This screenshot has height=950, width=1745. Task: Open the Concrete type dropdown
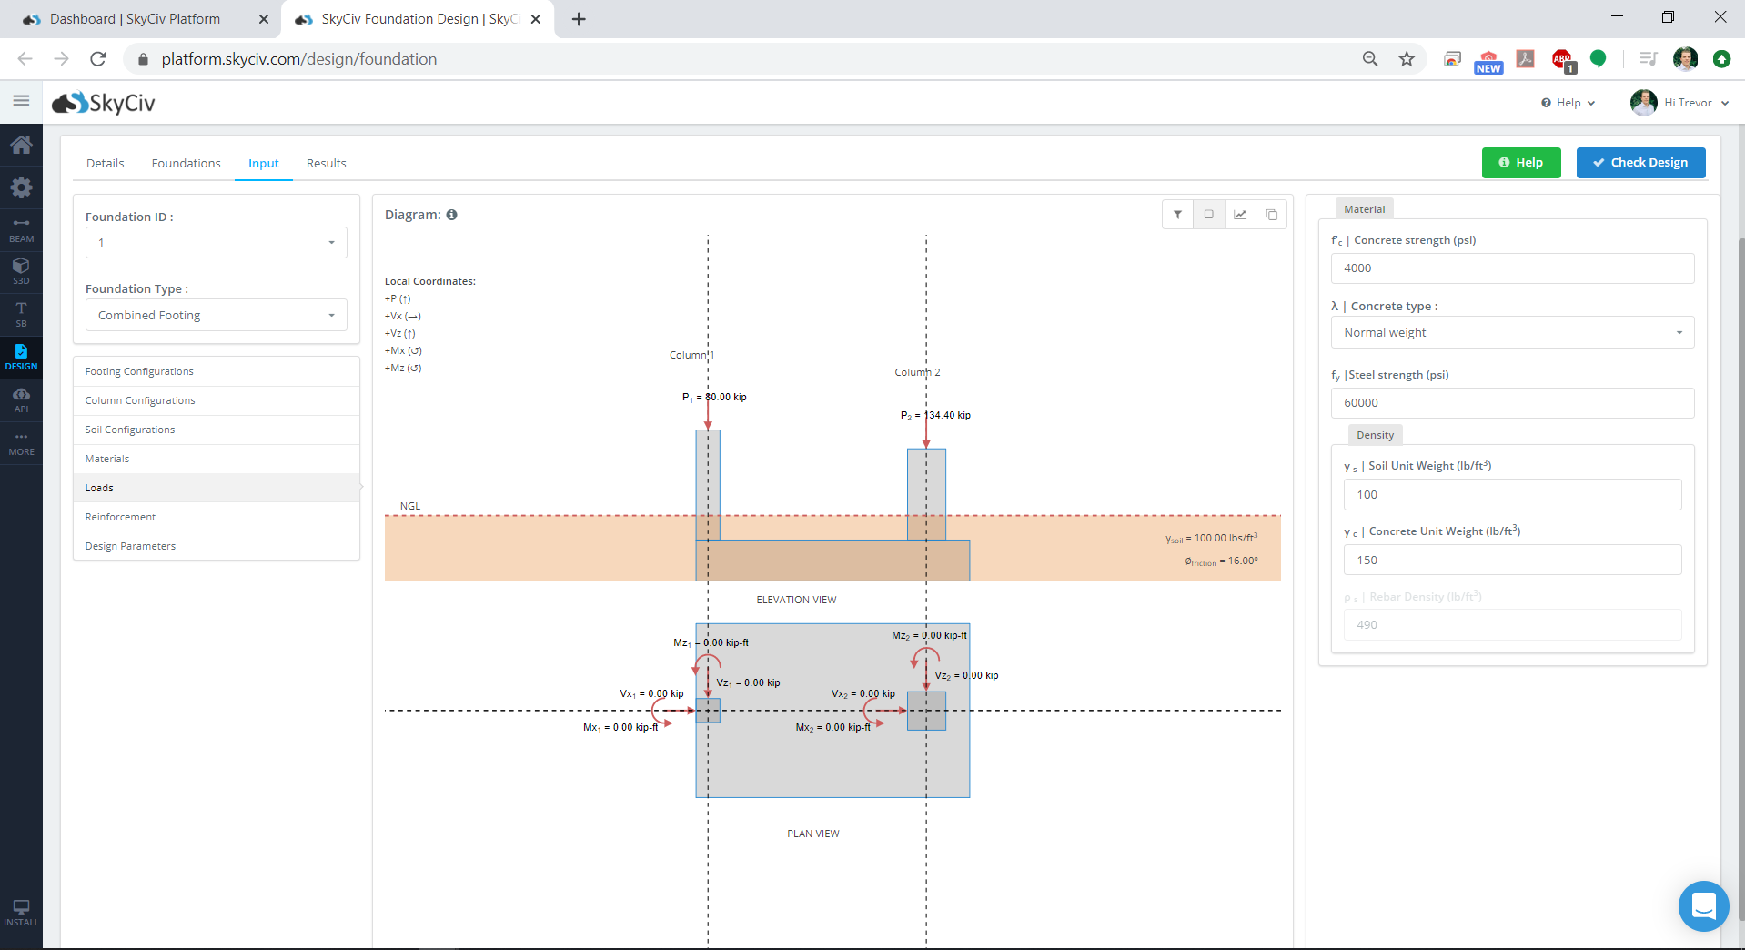tap(1512, 333)
